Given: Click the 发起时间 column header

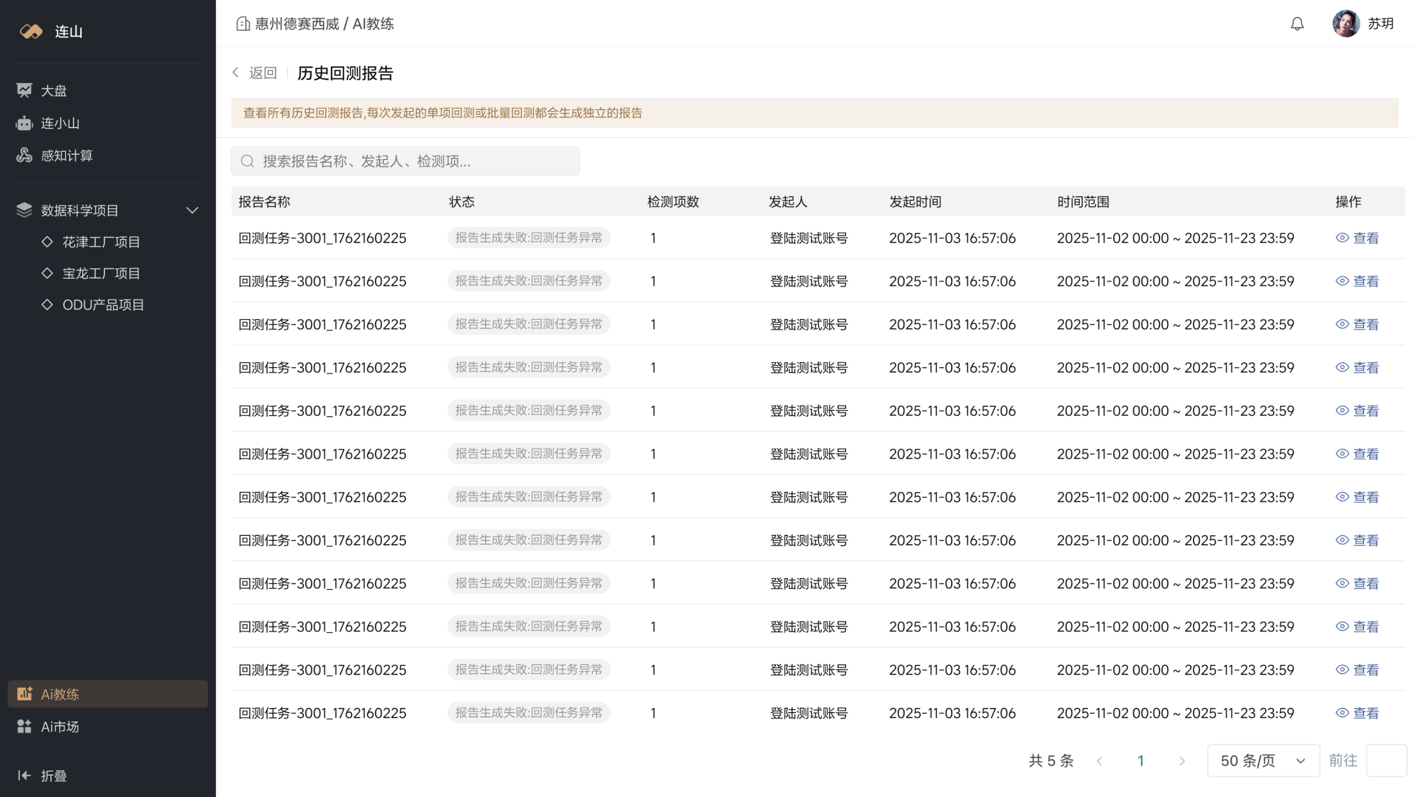Looking at the screenshot, I should [915, 201].
